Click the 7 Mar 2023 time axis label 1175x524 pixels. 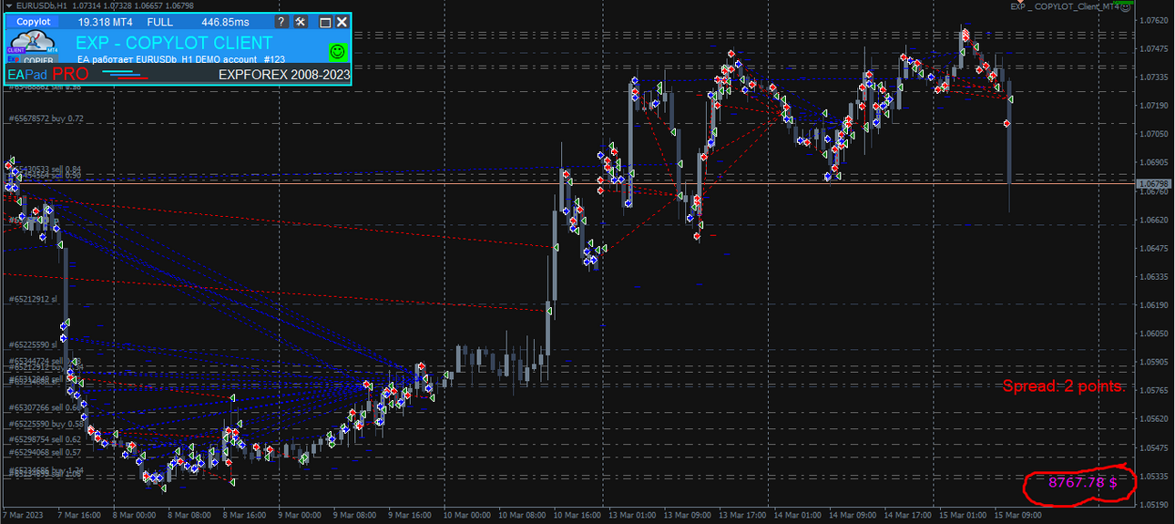(x=24, y=515)
